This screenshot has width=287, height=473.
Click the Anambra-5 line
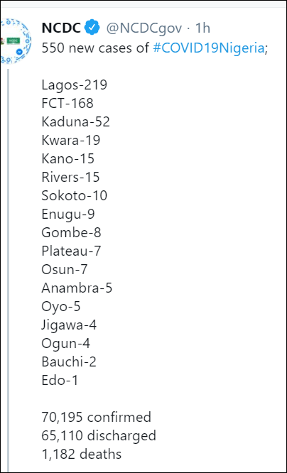(77, 288)
